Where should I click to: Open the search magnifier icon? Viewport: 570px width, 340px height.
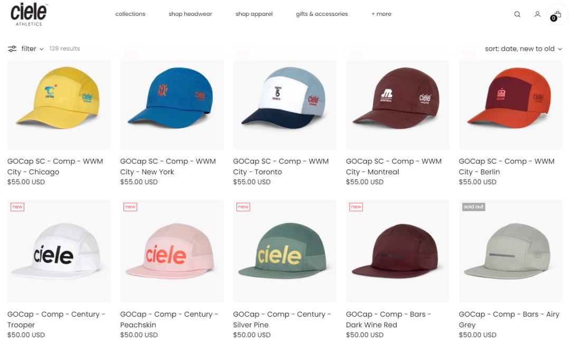click(x=517, y=14)
